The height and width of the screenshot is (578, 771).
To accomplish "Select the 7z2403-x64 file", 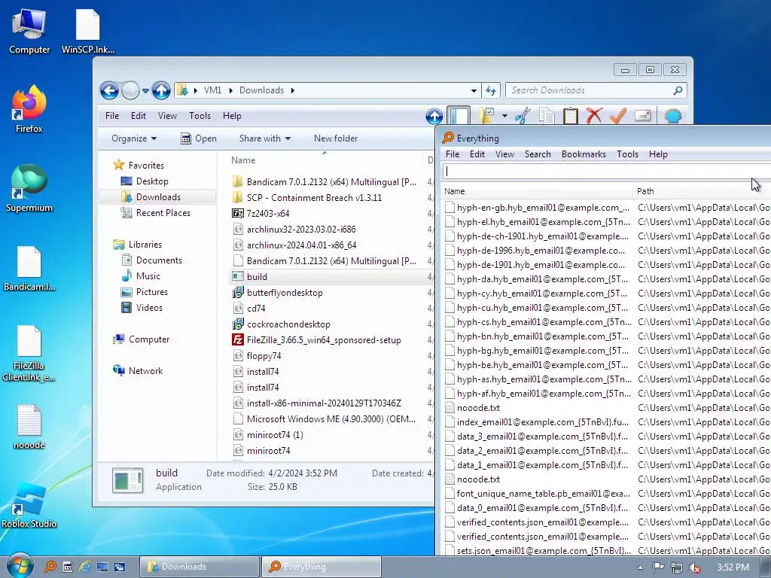I will pyautogui.click(x=268, y=213).
